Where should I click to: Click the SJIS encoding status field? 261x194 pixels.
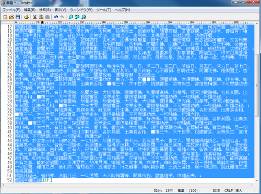216,191
